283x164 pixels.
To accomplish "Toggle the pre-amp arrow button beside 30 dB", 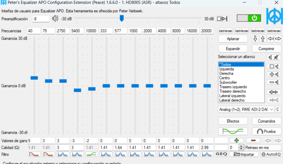I will pyautogui.click(x=223, y=19).
